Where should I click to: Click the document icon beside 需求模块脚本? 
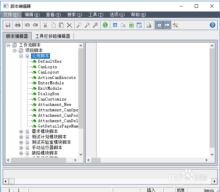(27, 132)
